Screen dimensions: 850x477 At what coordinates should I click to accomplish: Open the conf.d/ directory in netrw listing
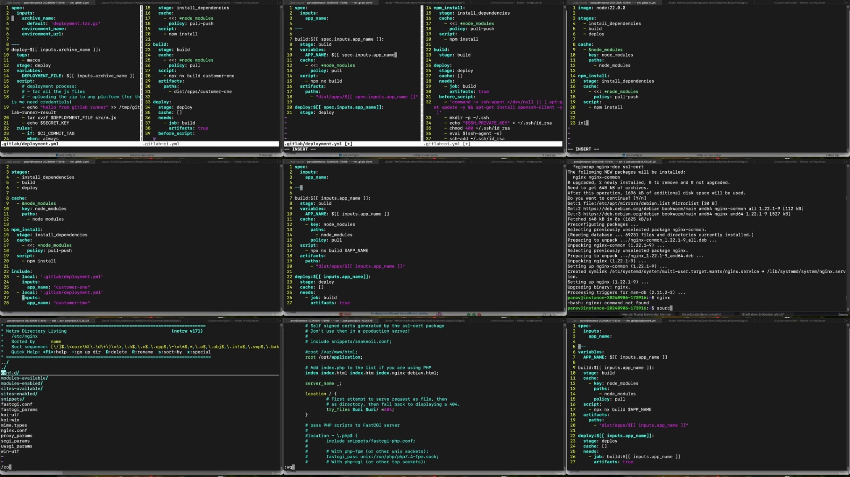10,373
